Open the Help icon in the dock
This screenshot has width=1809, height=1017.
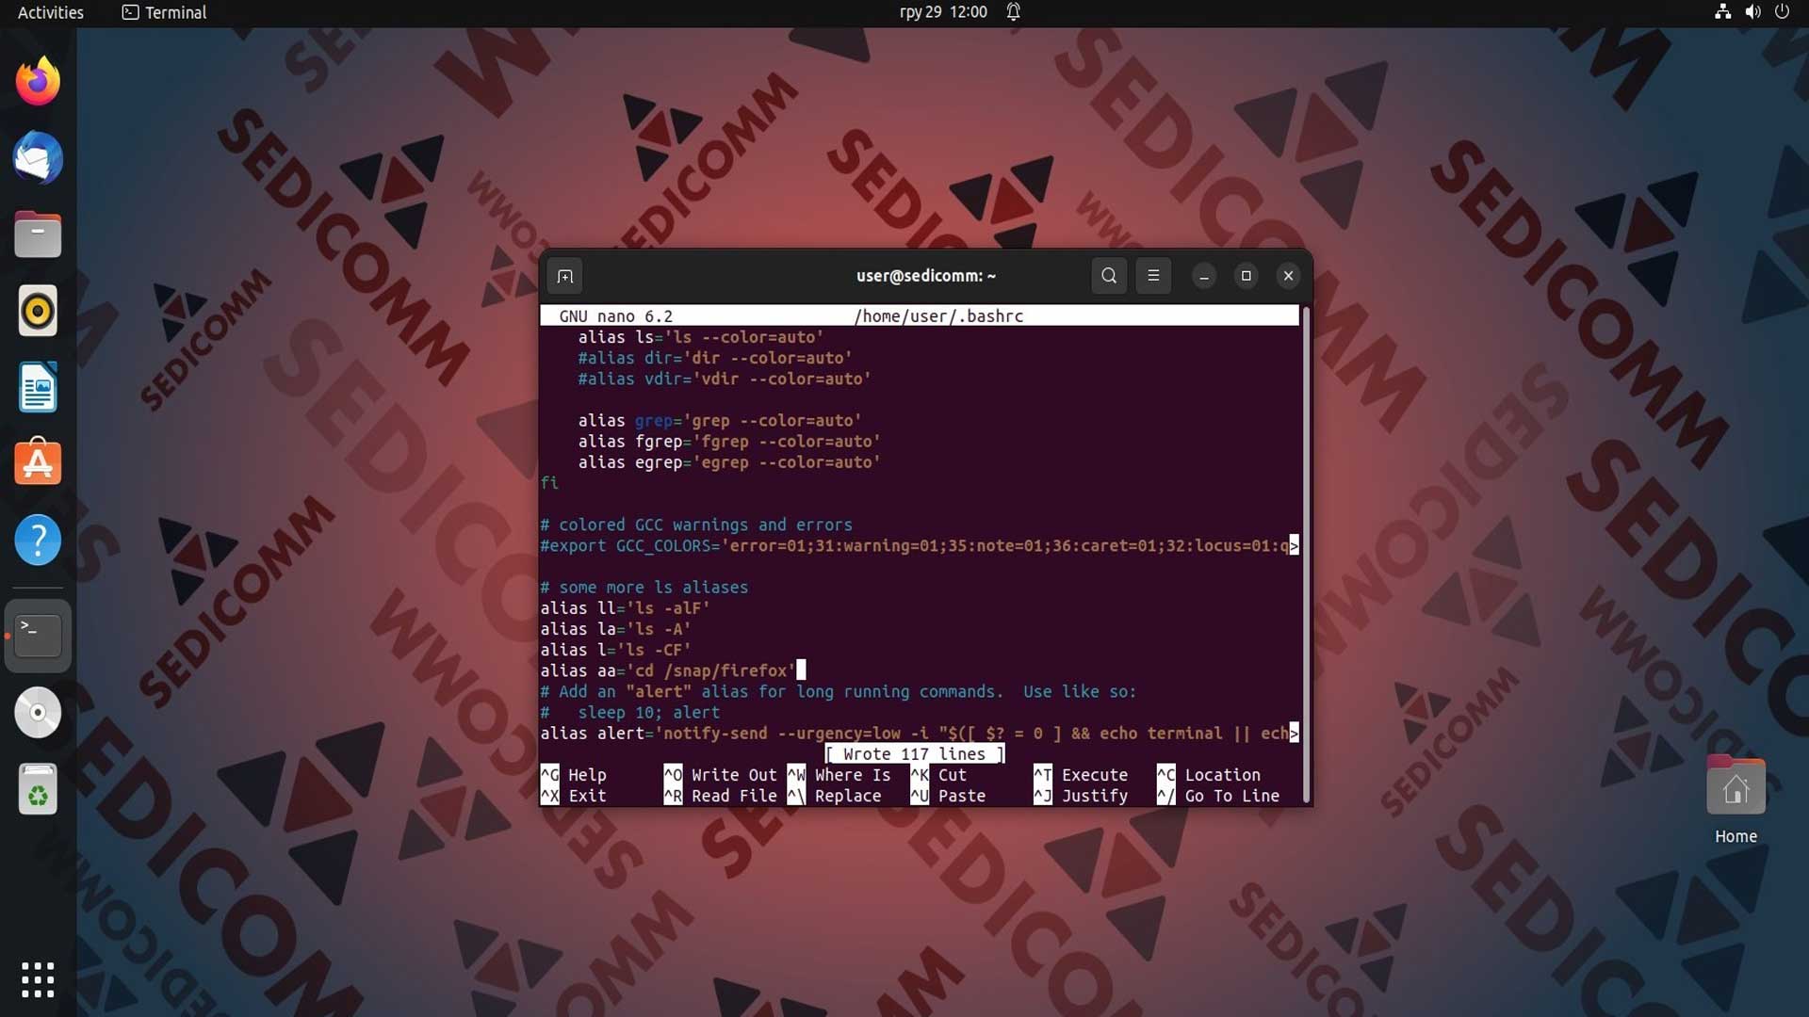(x=38, y=540)
